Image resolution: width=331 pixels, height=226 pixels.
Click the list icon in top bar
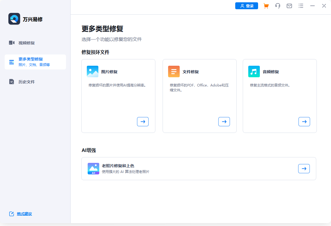coord(301,6)
